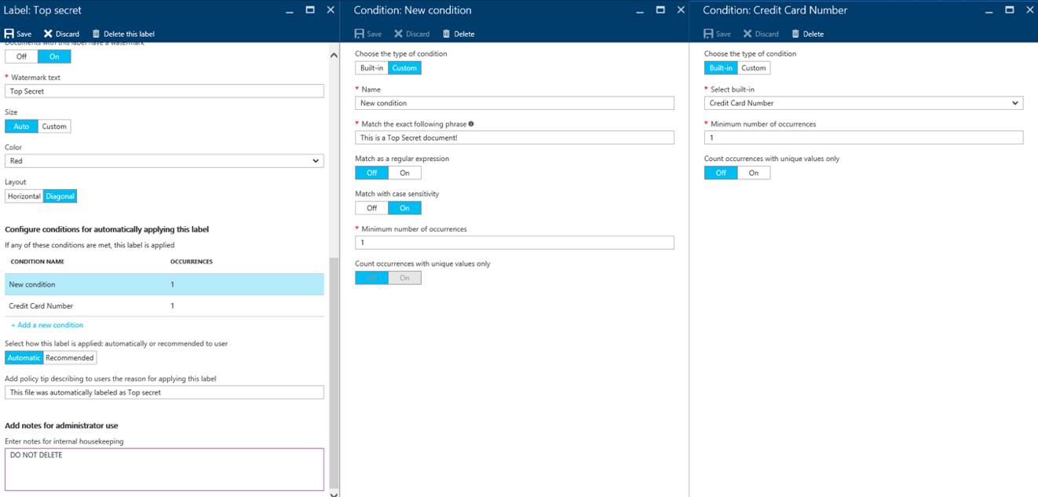Set 'Match with case sensitivity' to Off

371,208
